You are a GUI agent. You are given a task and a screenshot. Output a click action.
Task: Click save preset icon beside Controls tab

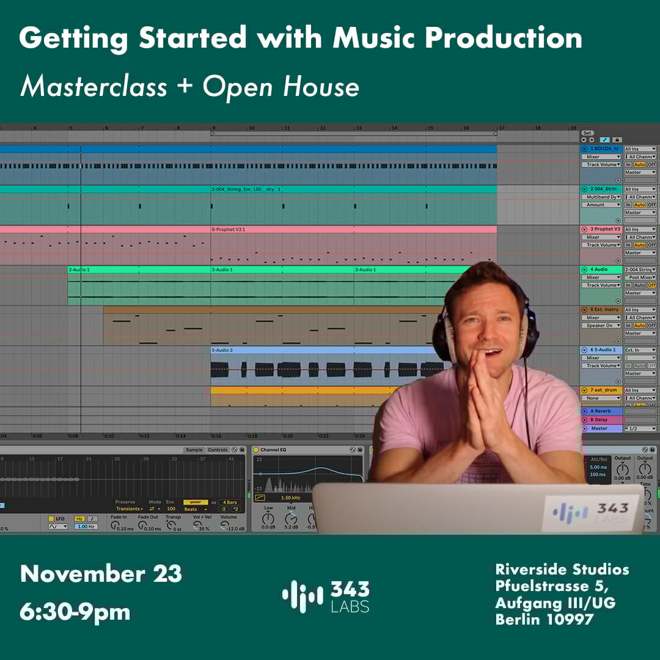[242, 450]
